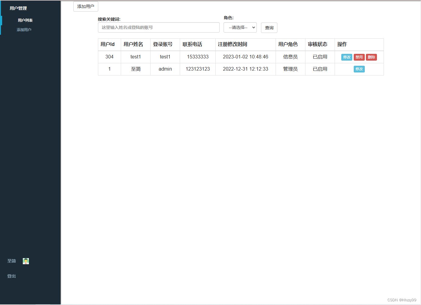Click the admin account cell
Image resolution: width=421 pixels, height=305 pixels.
(x=165, y=69)
